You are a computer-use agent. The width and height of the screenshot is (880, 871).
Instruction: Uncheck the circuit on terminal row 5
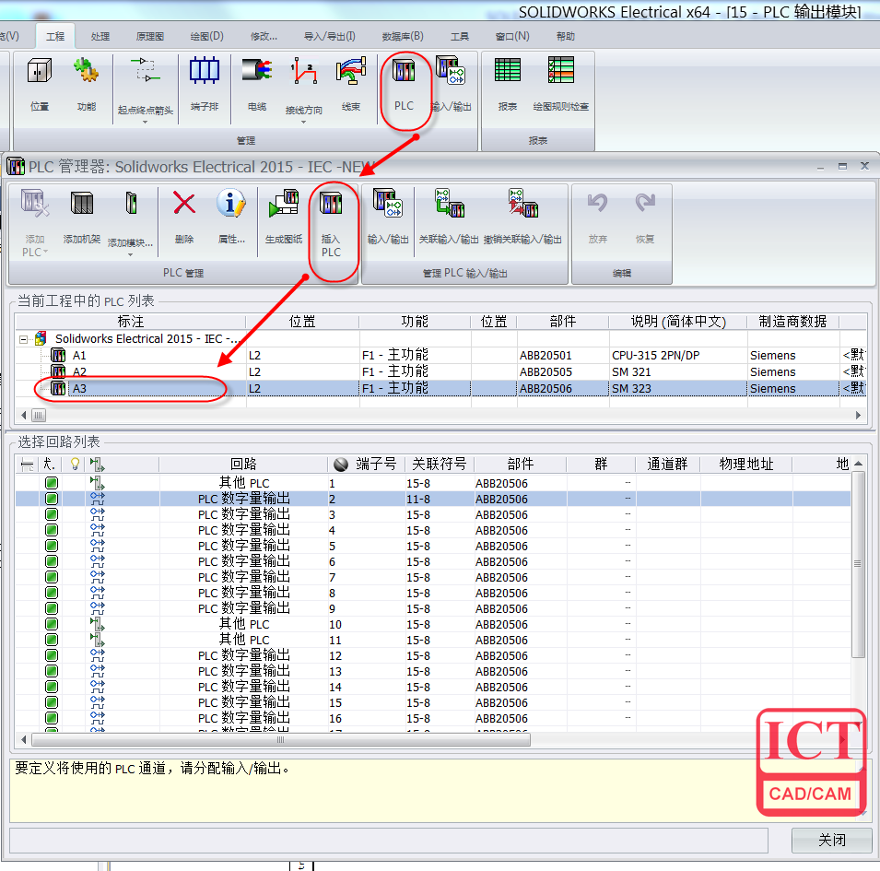click(x=51, y=546)
